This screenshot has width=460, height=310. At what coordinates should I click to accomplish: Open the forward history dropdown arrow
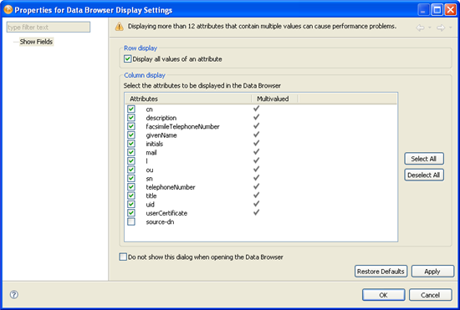pos(451,28)
